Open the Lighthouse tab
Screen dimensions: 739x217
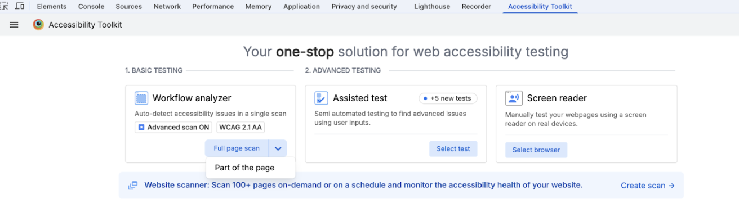pyautogui.click(x=432, y=7)
